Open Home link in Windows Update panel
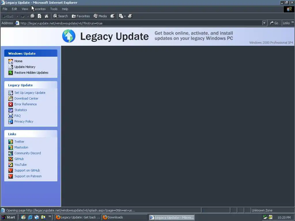This screenshot has height=221, width=295. (18, 61)
